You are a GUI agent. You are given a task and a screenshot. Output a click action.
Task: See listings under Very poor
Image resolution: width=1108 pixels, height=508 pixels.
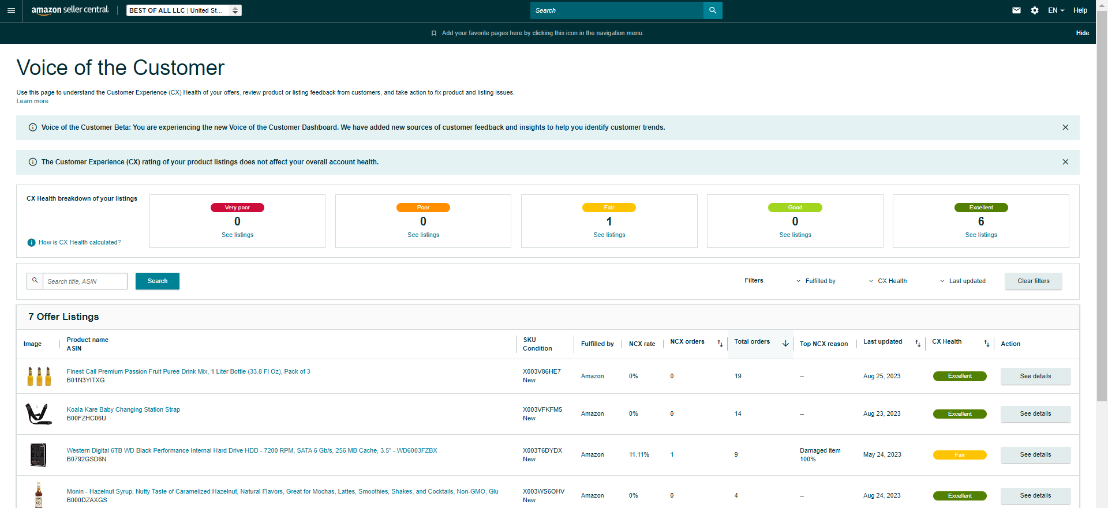tap(237, 235)
